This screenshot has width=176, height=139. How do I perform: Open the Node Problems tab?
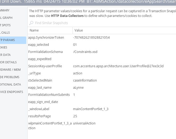click(10, 77)
